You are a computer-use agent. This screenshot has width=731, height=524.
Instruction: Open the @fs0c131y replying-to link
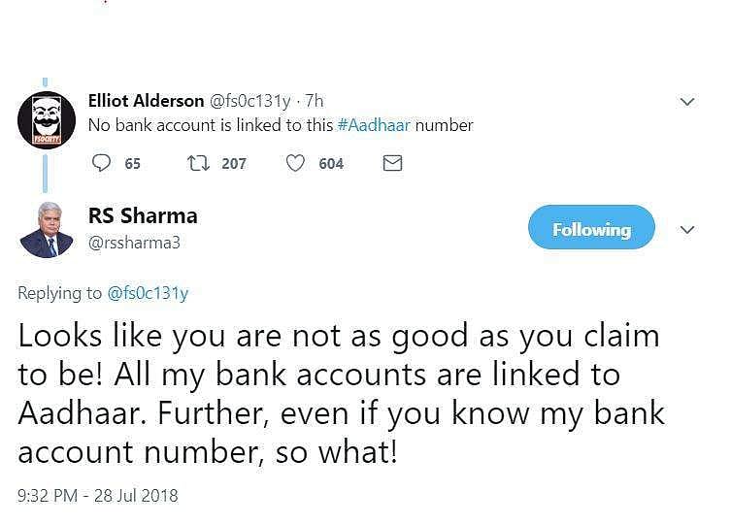(x=147, y=293)
